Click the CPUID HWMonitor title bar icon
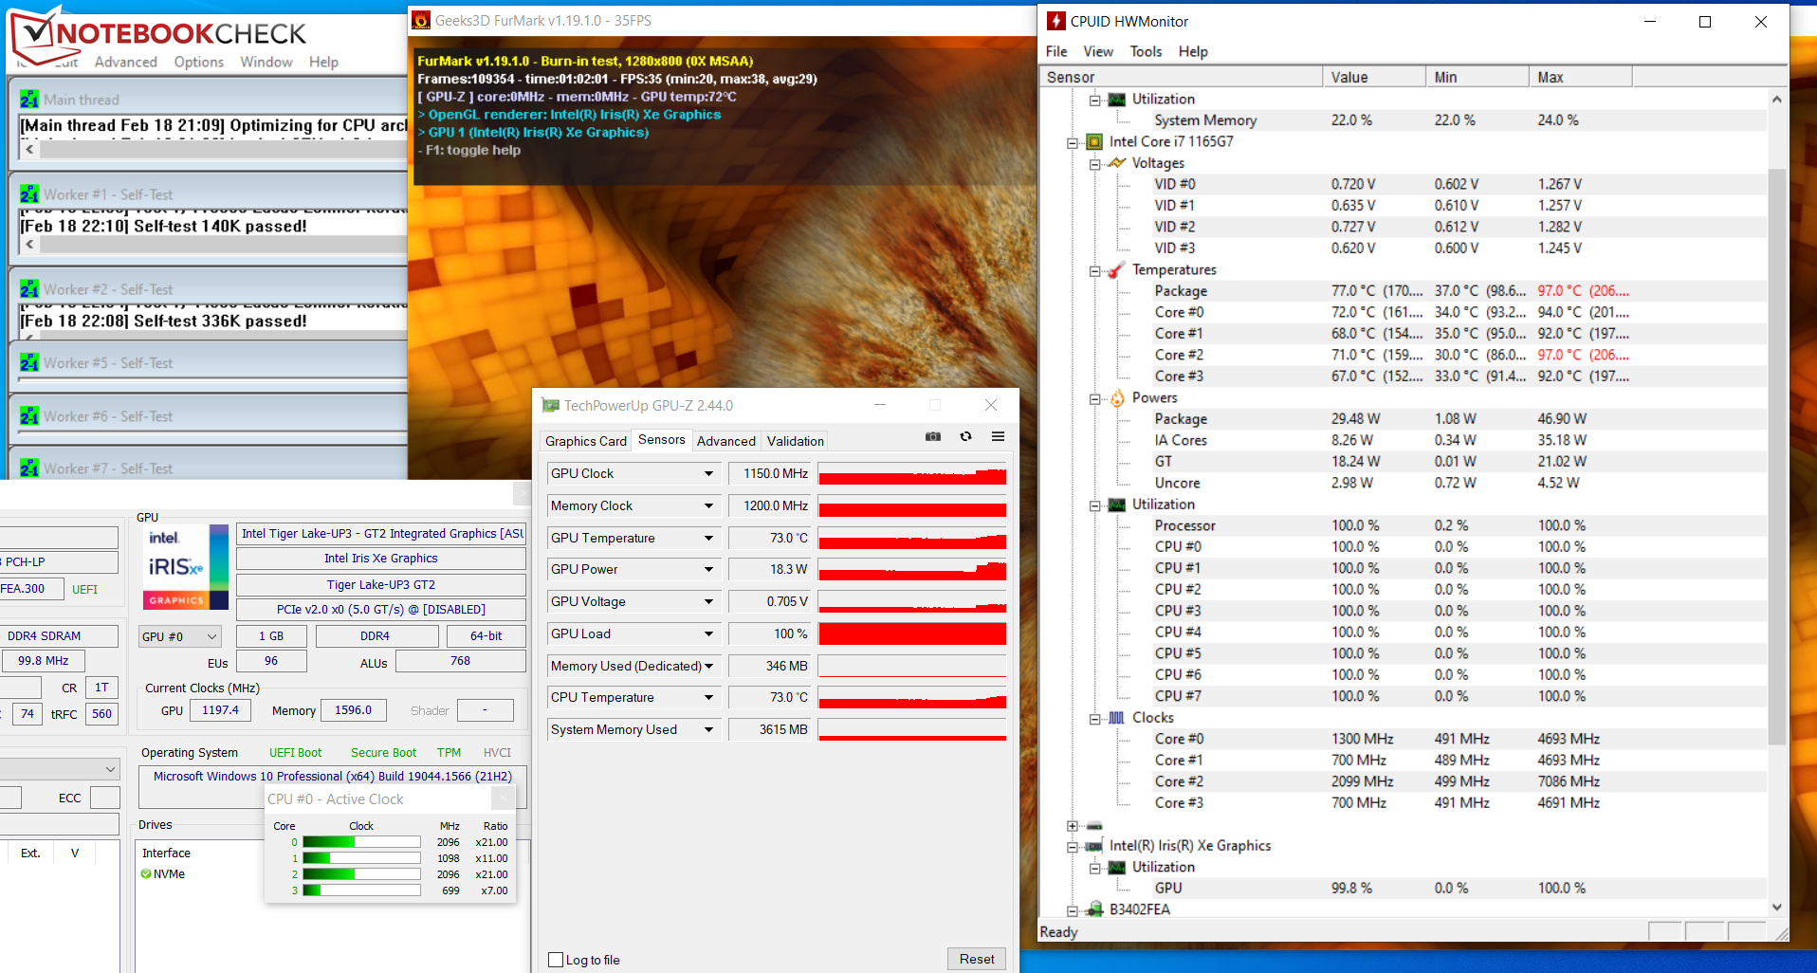Viewport: 1817px width, 973px height. (1055, 21)
